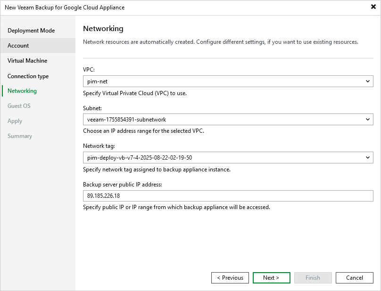This screenshot has width=381, height=291.
Task: Select the Virtual Machine step
Action: tap(27, 61)
